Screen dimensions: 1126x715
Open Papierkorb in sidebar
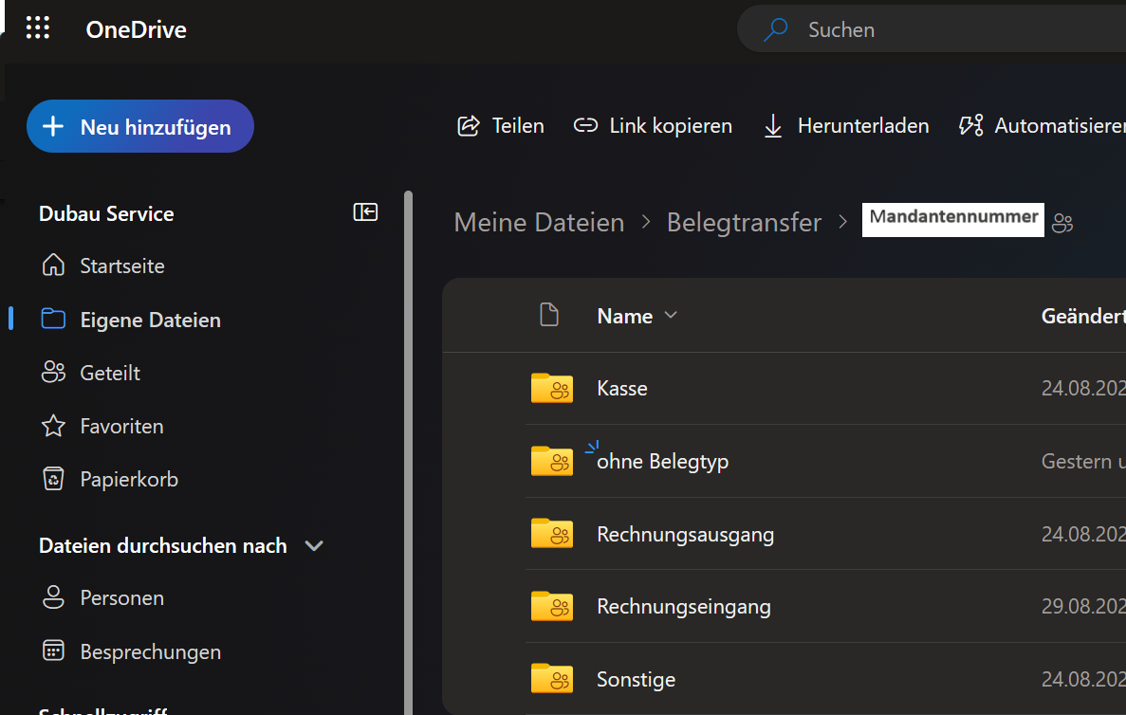(x=129, y=479)
